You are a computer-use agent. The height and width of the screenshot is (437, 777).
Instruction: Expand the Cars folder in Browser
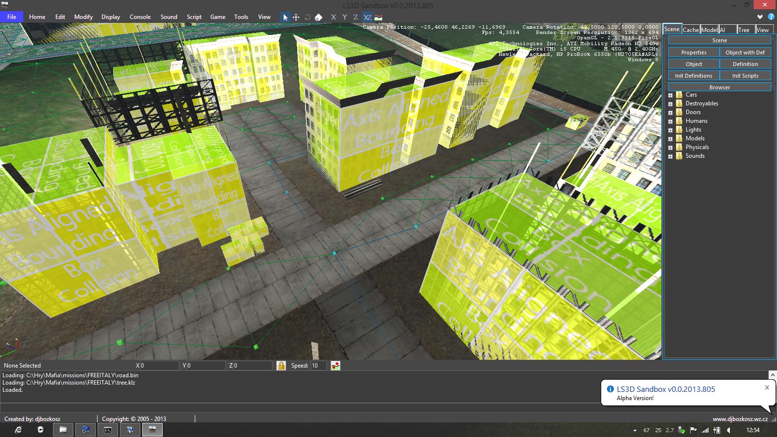(670, 96)
